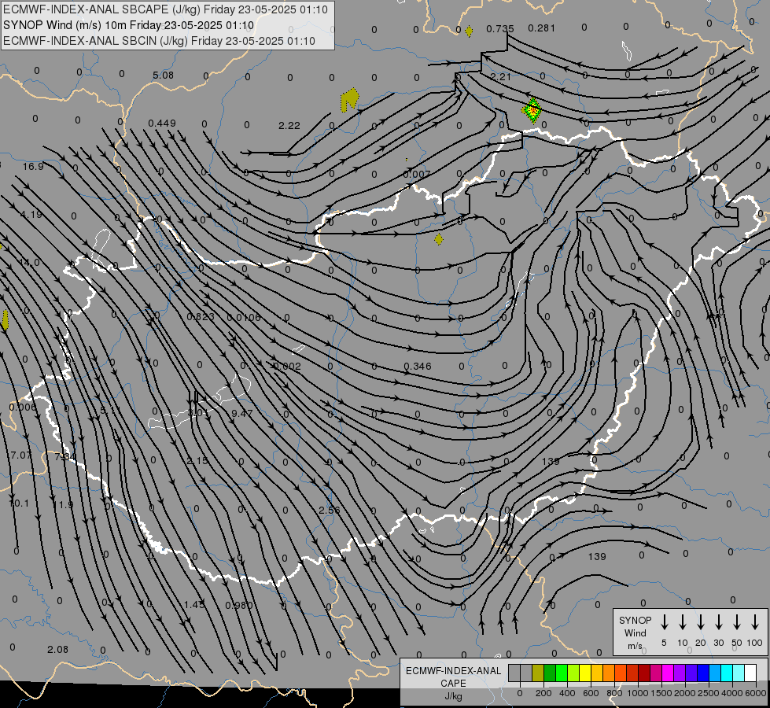Click the bright cyan CAPE swatch before 4000
Viewport: 770px width, 708px height.
726,673
